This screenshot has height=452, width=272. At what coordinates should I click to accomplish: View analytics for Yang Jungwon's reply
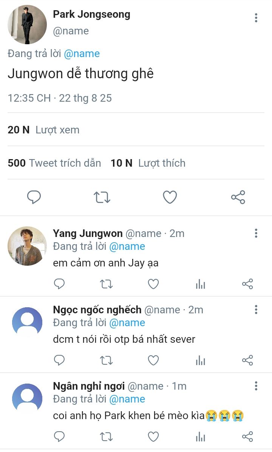click(x=200, y=284)
